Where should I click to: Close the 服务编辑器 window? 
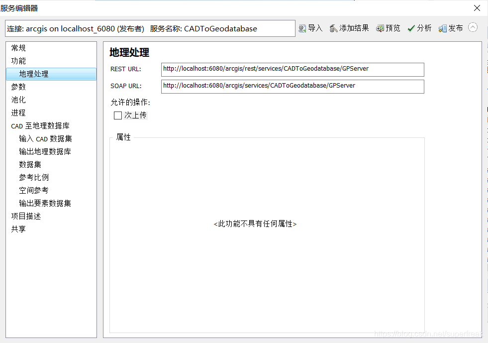coord(477,8)
